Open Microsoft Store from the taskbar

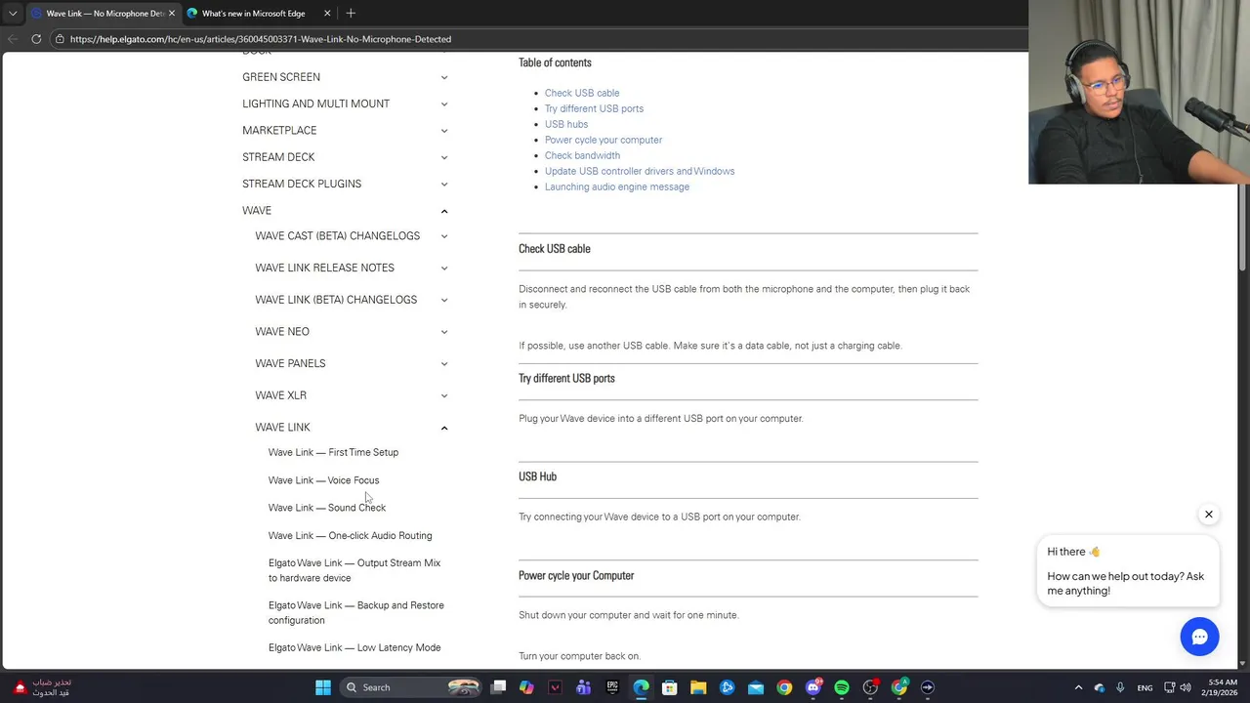tap(670, 687)
